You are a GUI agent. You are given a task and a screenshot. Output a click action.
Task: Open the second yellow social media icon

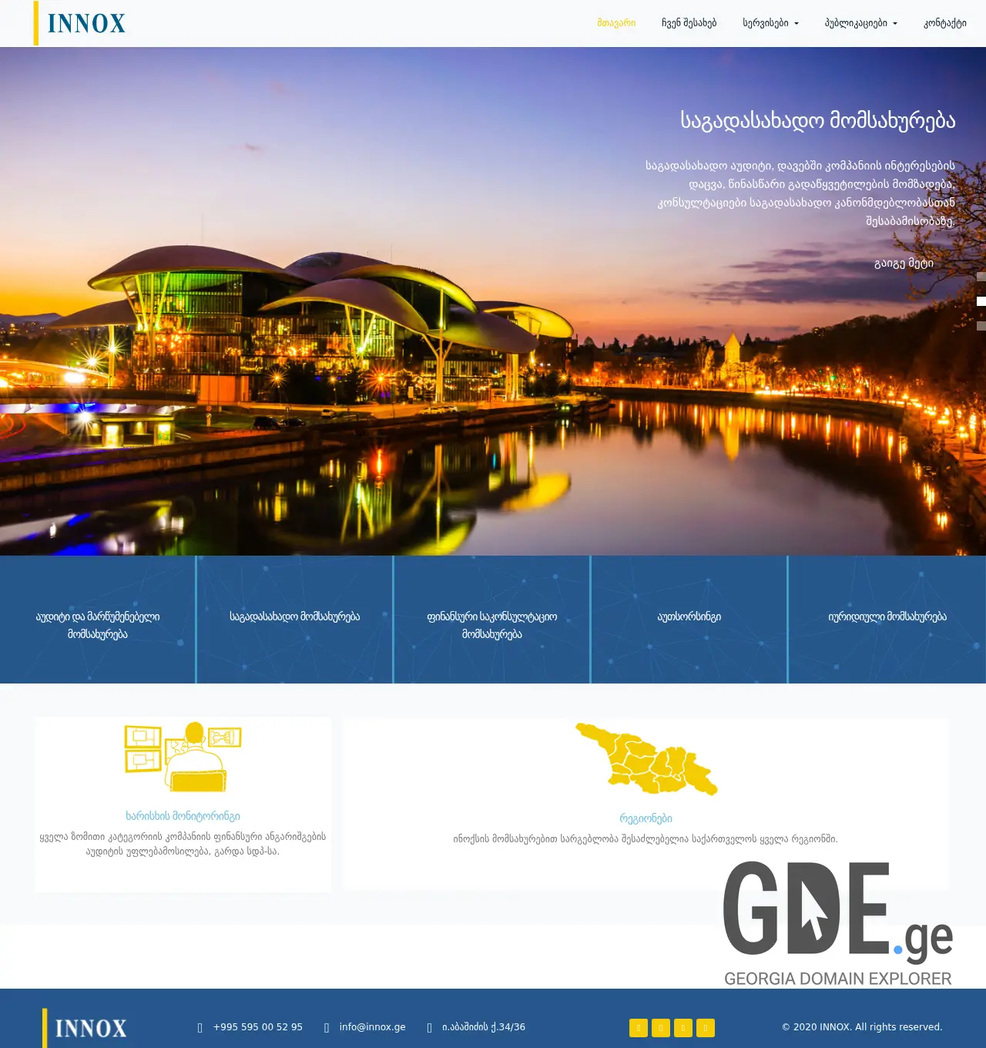coord(661,1028)
